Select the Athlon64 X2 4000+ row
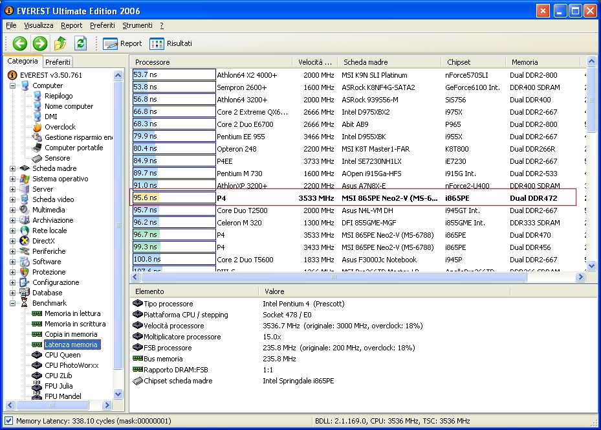This screenshot has height=430, width=601. click(359, 75)
